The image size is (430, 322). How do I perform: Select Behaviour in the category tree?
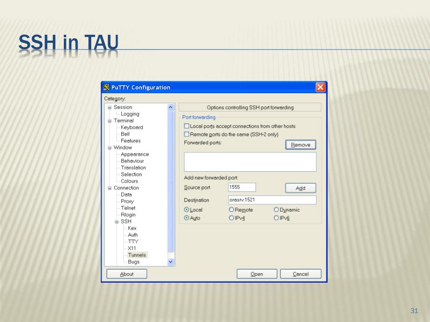click(x=132, y=161)
